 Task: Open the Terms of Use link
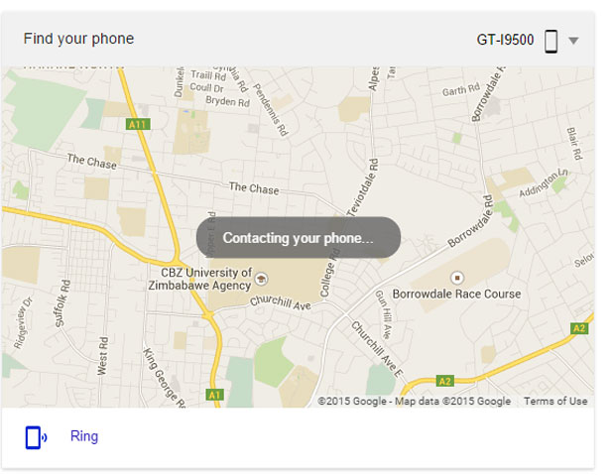[555, 402]
